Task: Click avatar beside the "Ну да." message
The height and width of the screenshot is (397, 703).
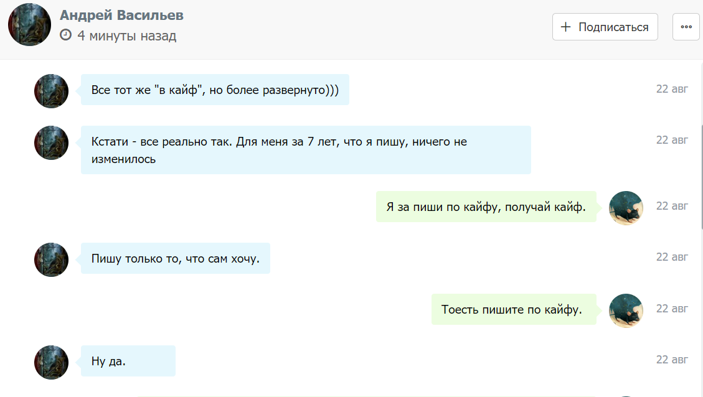Action: [51, 362]
